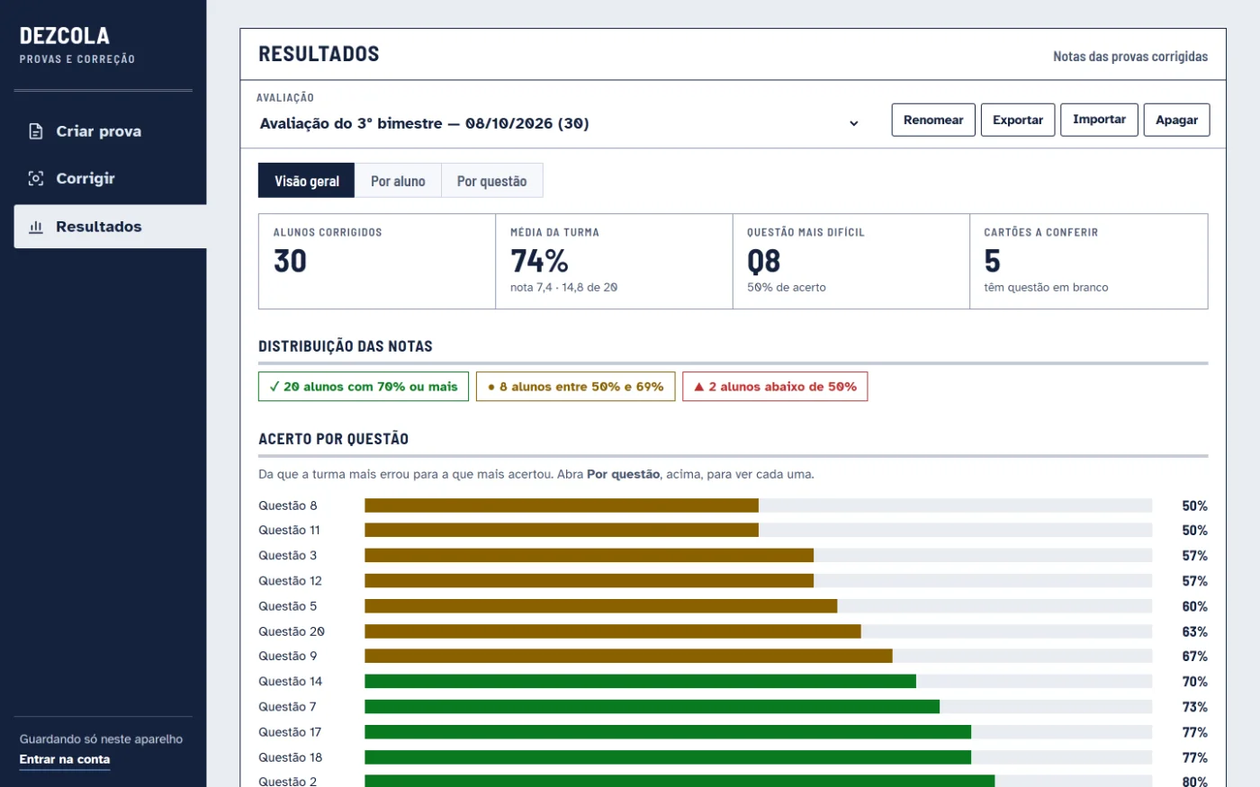1260x787 pixels.
Task: Expand the Avaliação dropdown chevron
Action: click(x=854, y=123)
